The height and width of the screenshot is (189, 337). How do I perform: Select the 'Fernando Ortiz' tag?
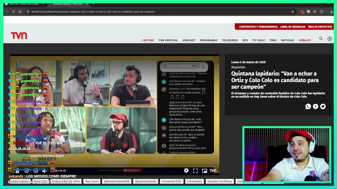172,181
